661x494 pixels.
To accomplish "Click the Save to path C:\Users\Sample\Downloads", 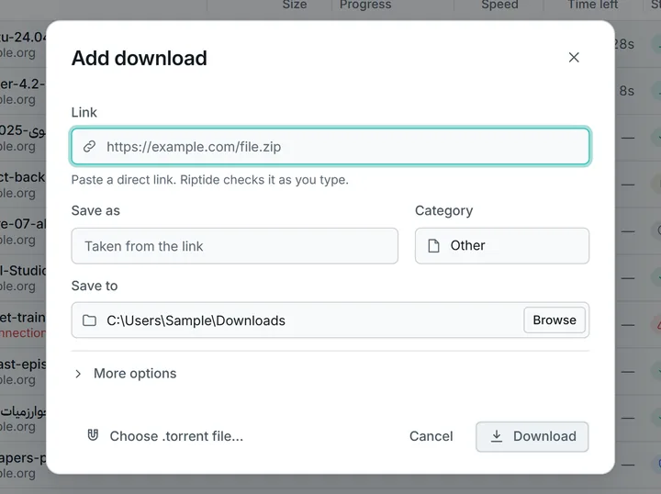I will tap(196, 320).
